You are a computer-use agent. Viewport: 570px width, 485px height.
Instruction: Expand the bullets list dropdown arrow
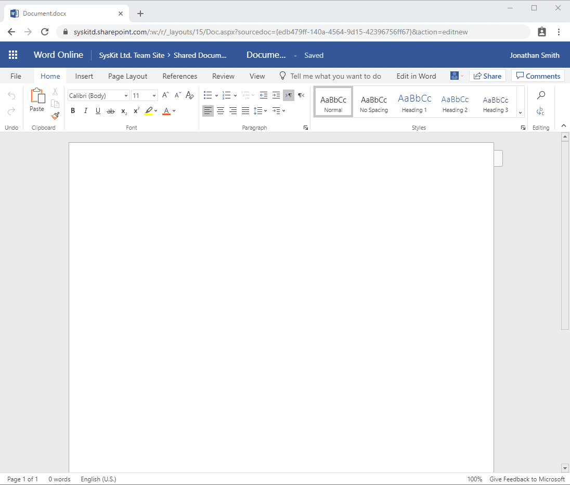coord(217,96)
